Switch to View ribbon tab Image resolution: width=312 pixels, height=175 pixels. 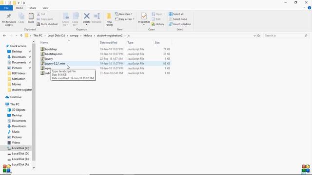click(x=45, y=8)
